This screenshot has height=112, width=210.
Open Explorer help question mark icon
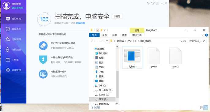coord(207,35)
